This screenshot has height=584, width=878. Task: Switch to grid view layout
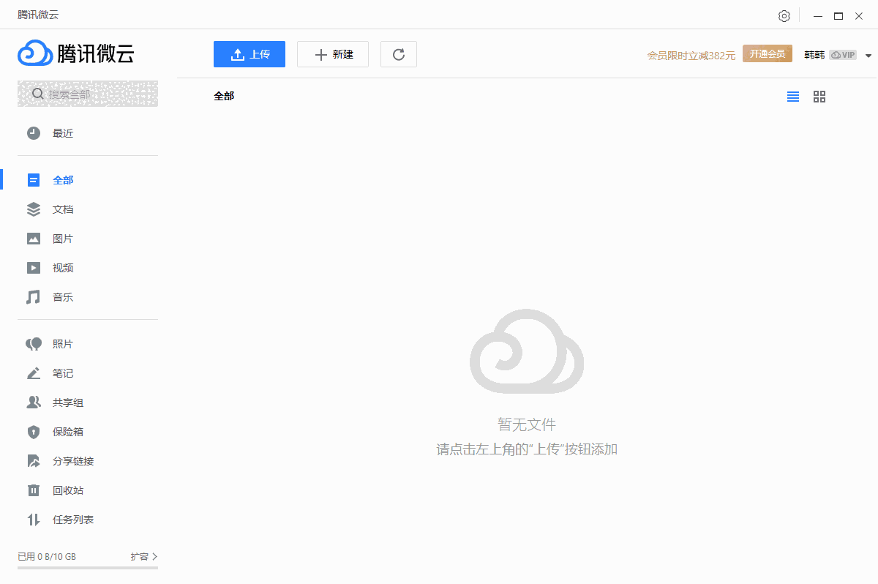click(819, 96)
